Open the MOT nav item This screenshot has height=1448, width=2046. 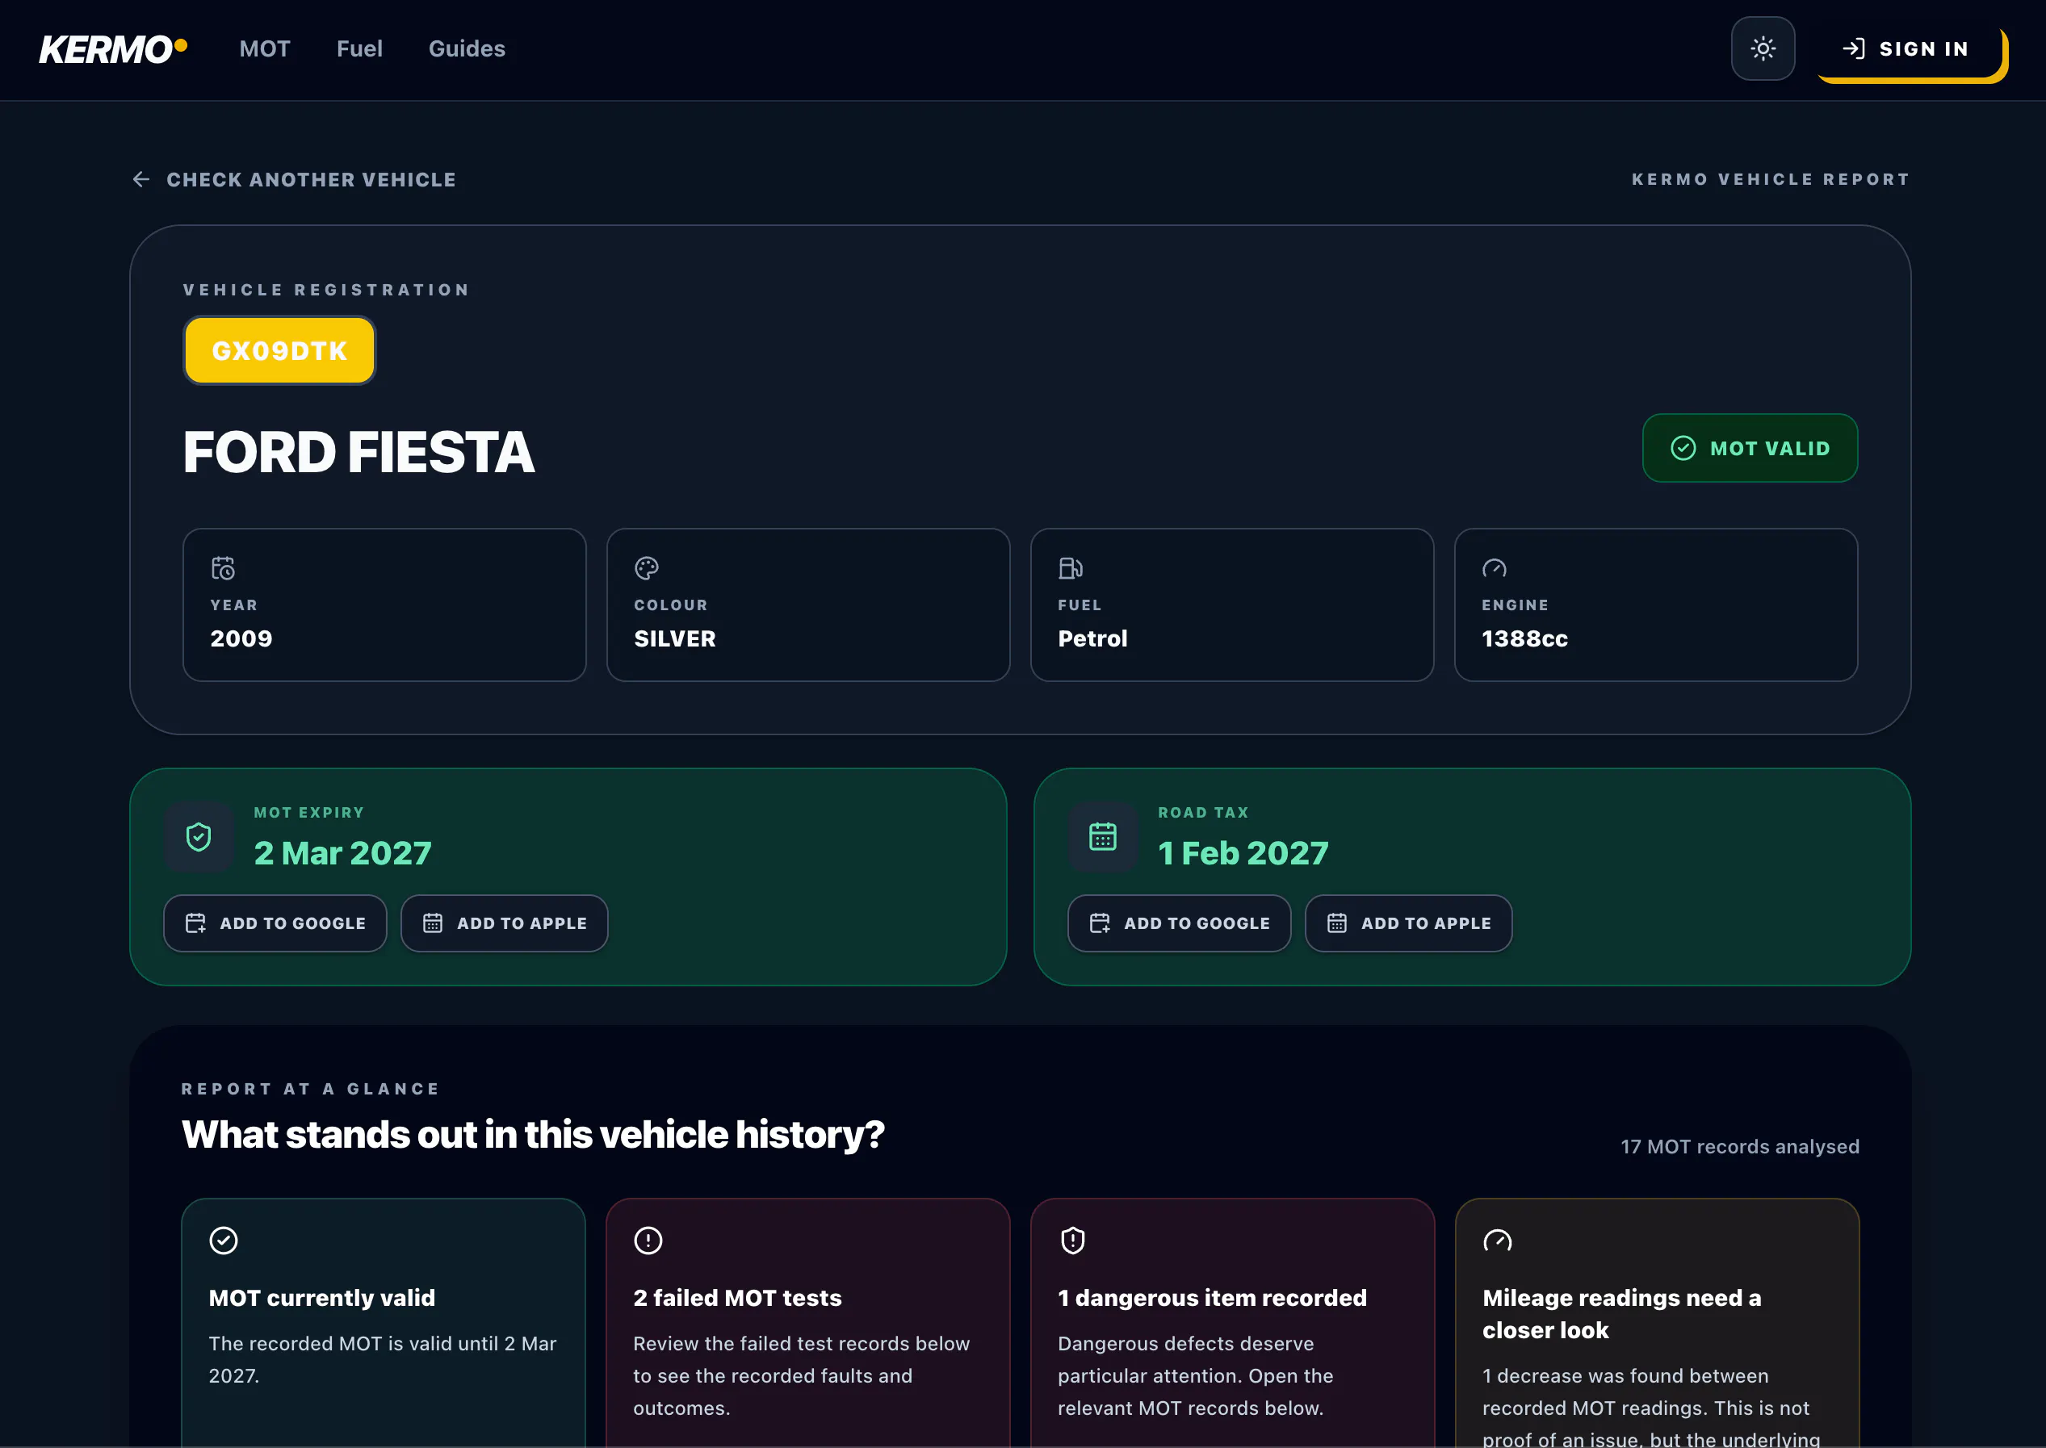click(265, 49)
